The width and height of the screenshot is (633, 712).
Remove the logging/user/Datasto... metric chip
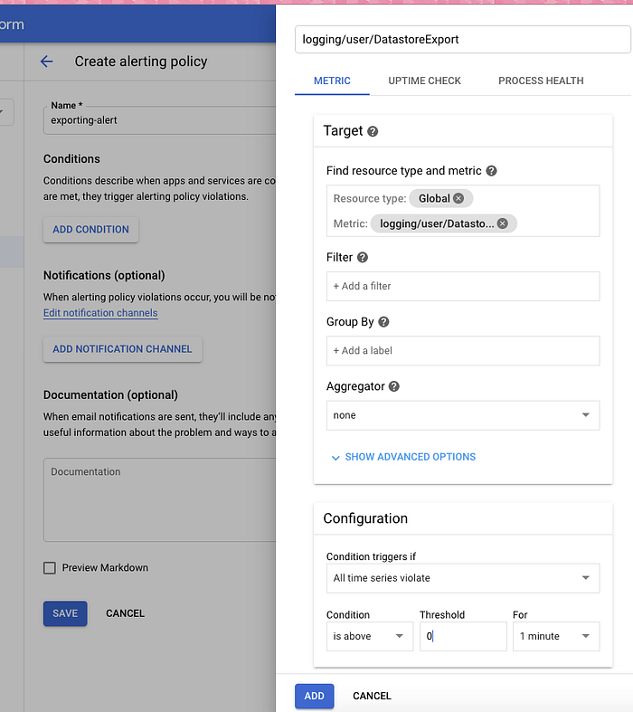tap(503, 223)
